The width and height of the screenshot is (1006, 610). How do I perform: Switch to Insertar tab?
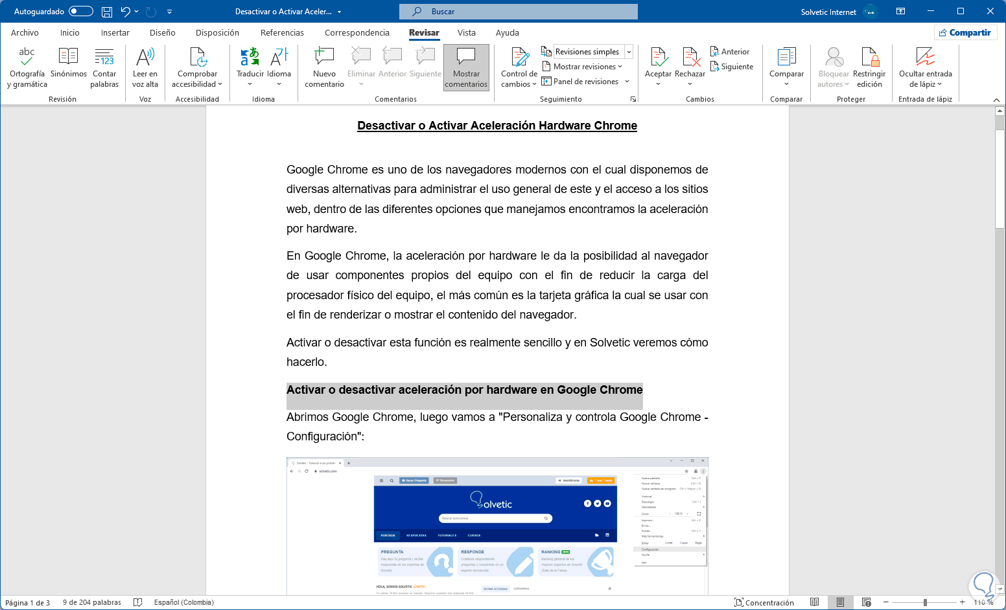(115, 33)
